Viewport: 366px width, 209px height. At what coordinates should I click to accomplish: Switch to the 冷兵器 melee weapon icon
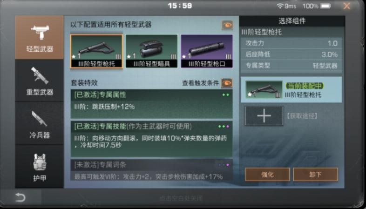click(x=39, y=124)
